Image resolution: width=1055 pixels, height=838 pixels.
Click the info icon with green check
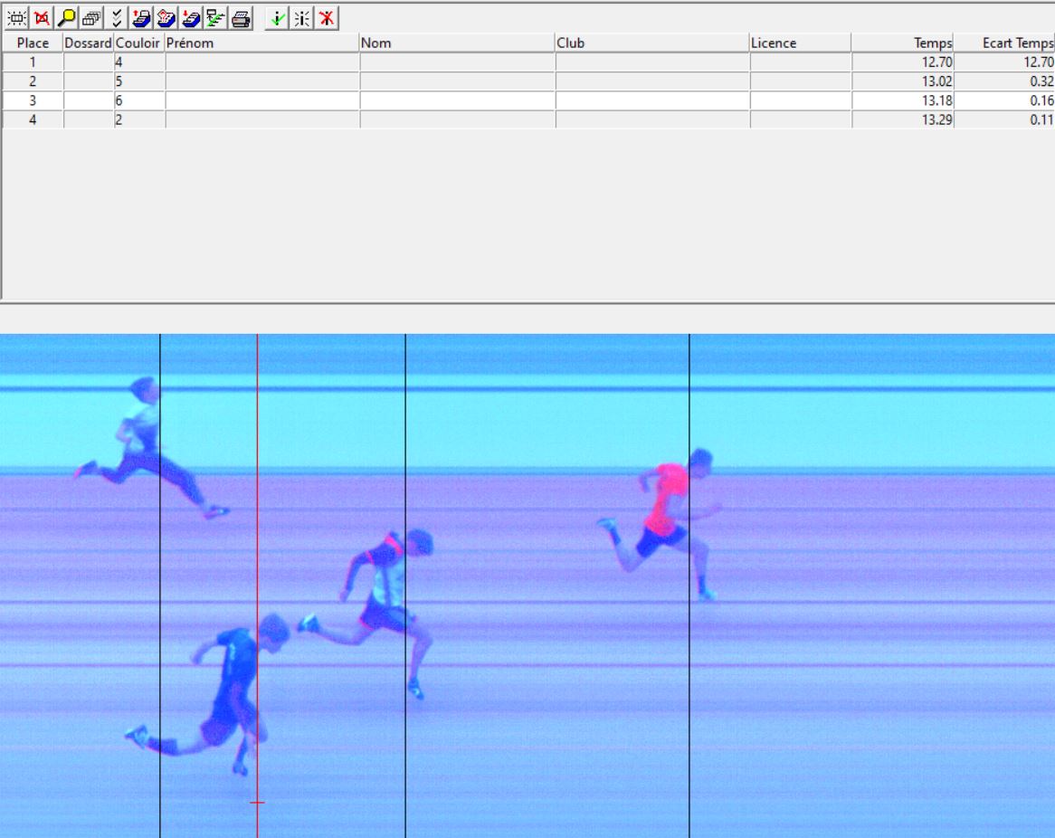(277, 18)
